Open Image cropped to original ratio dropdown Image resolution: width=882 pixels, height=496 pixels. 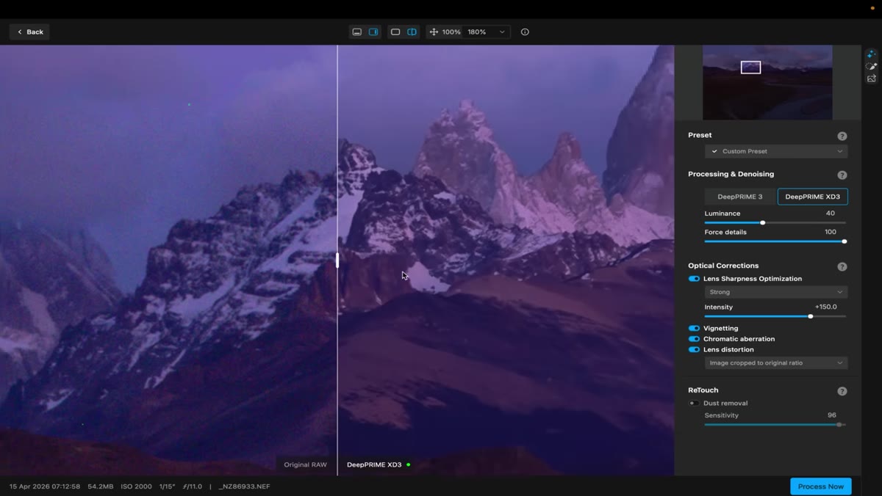click(776, 363)
